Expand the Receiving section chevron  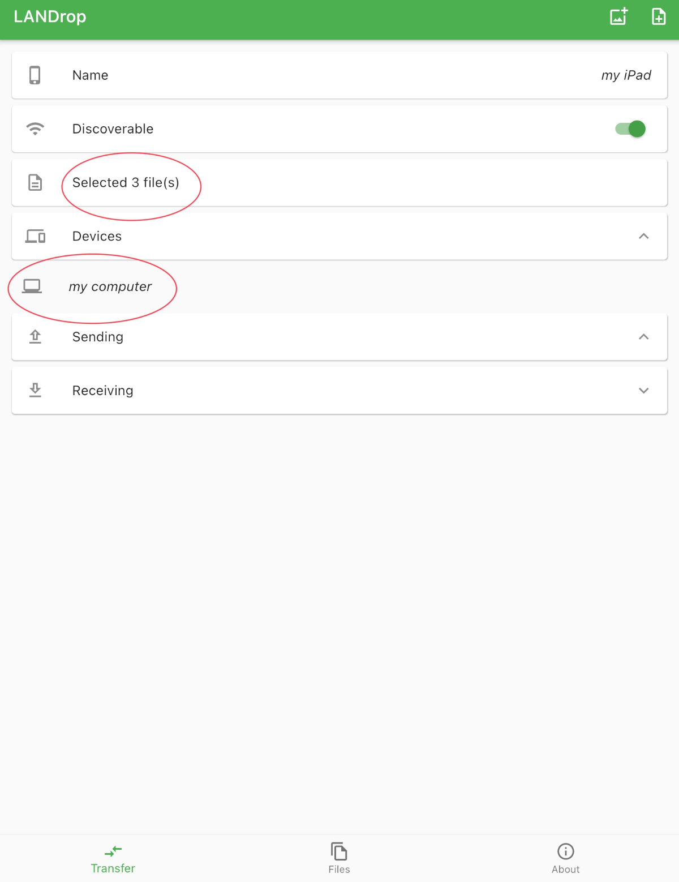[643, 391]
